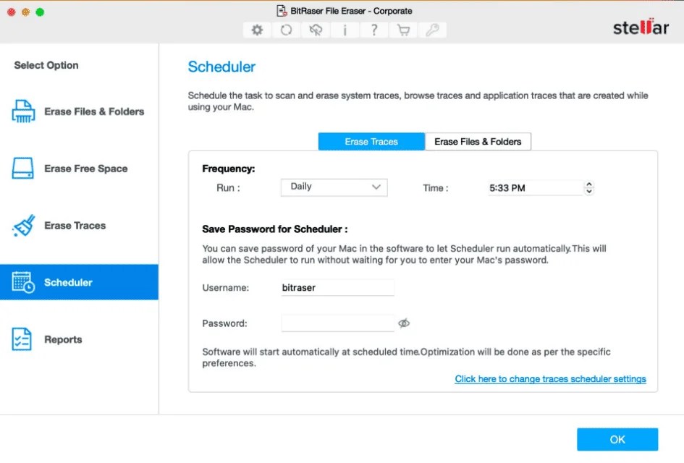
Task: Click the green window zoom button
Action: [x=40, y=12]
